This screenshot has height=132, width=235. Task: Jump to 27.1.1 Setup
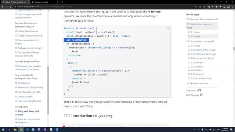click(194, 32)
